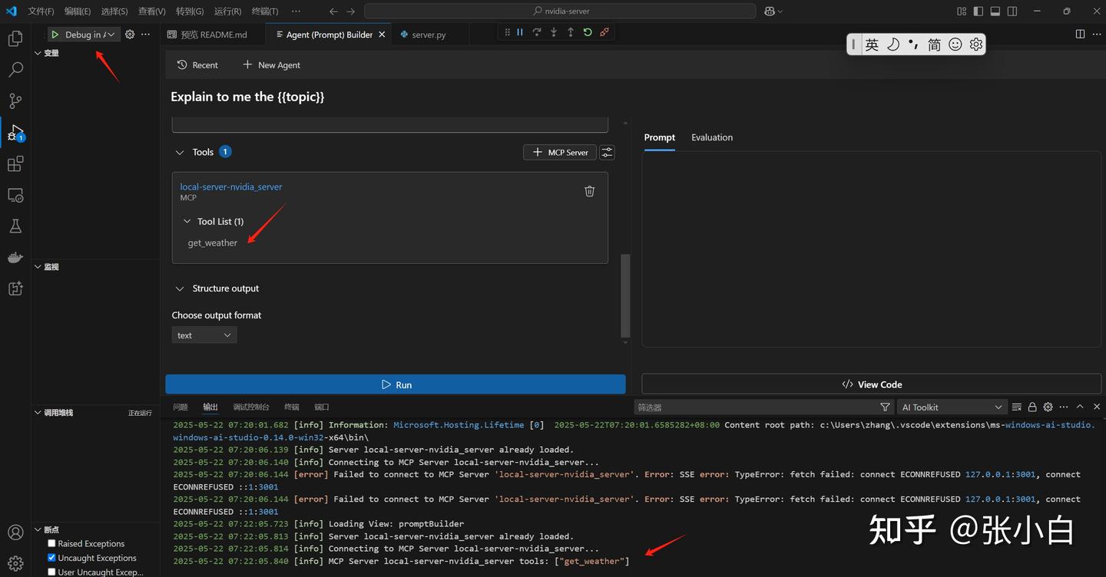The width and height of the screenshot is (1106, 577).
Task: Open the Explorer view in activity bar
Action: pos(15,38)
